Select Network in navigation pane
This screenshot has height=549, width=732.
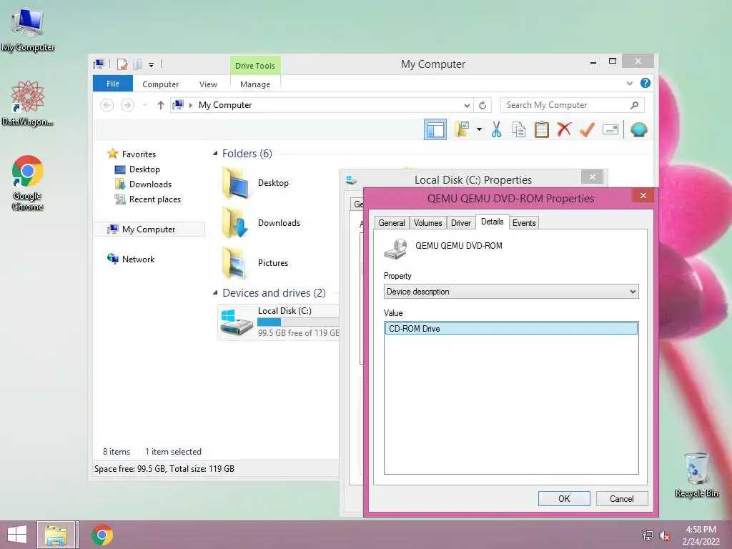point(138,259)
